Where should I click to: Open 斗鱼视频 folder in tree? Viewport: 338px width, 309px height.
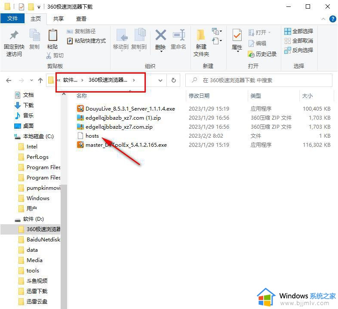(x=33, y=281)
